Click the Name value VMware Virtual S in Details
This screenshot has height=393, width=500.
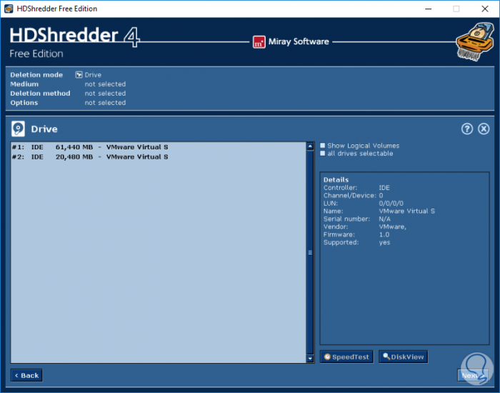[406, 211]
